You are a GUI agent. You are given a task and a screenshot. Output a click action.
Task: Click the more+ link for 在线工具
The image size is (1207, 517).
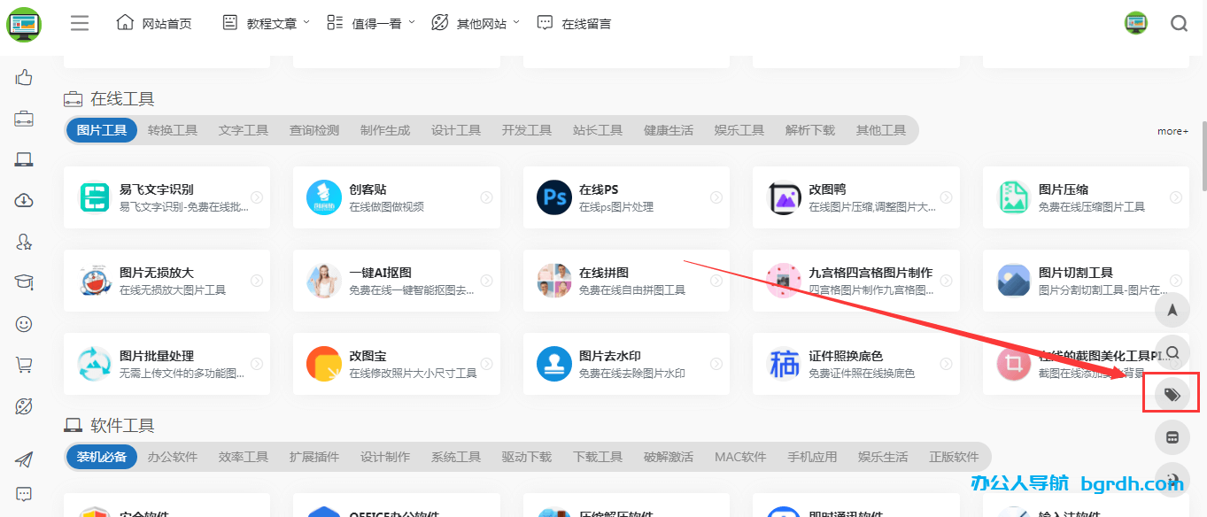coord(1172,131)
